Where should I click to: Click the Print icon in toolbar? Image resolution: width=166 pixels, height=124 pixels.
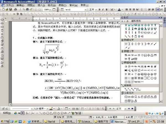coord(15,9)
